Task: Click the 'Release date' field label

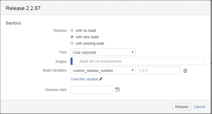Action: pyautogui.click(x=56, y=90)
